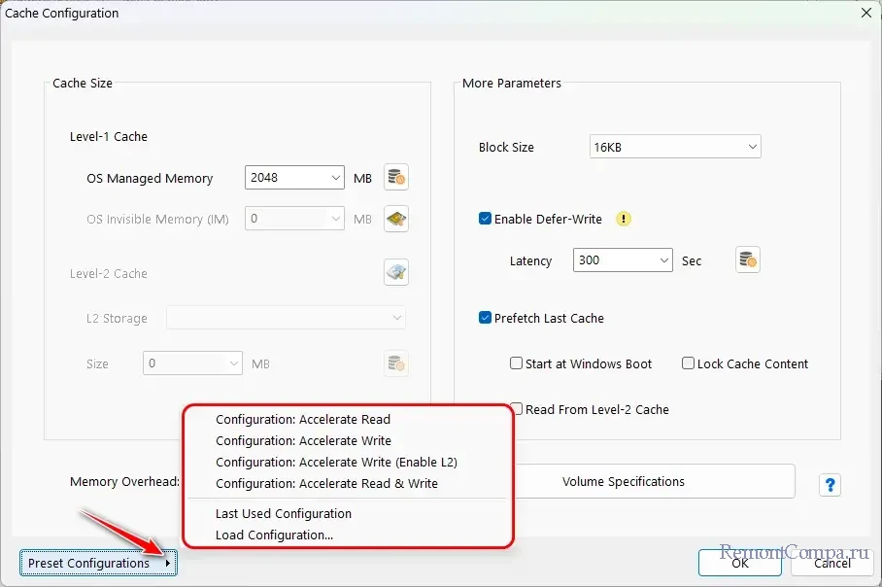Select Last Used Configuration menu item

pos(284,513)
